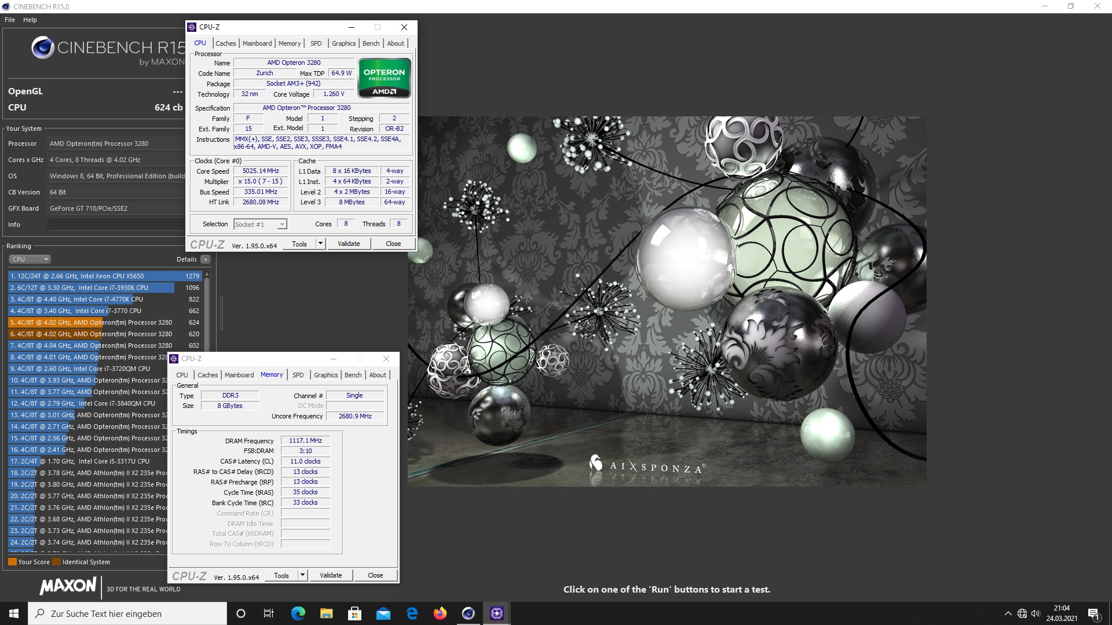The image size is (1112, 625).
Task: Launch Firefox from the taskbar
Action: (440, 613)
